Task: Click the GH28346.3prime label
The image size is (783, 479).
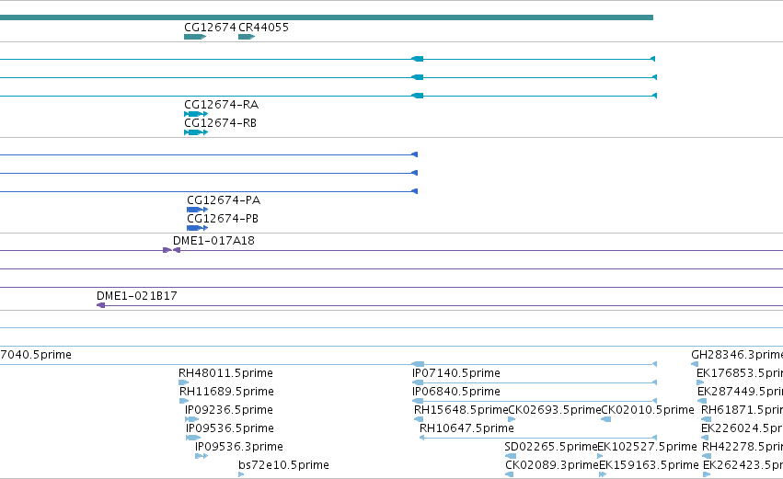Action: pyautogui.click(x=737, y=355)
